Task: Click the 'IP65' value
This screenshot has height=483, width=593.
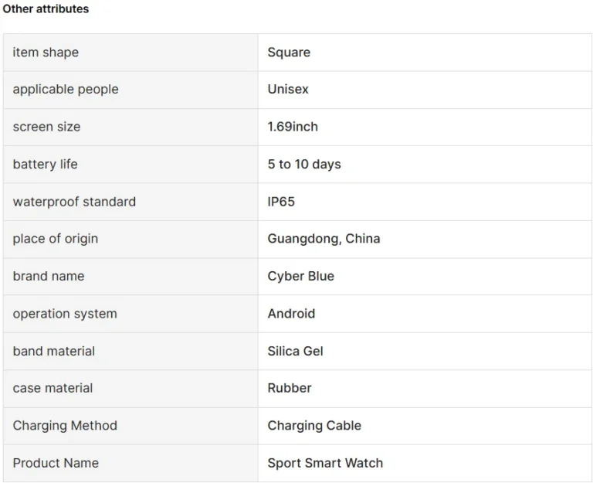Action: click(281, 202)
